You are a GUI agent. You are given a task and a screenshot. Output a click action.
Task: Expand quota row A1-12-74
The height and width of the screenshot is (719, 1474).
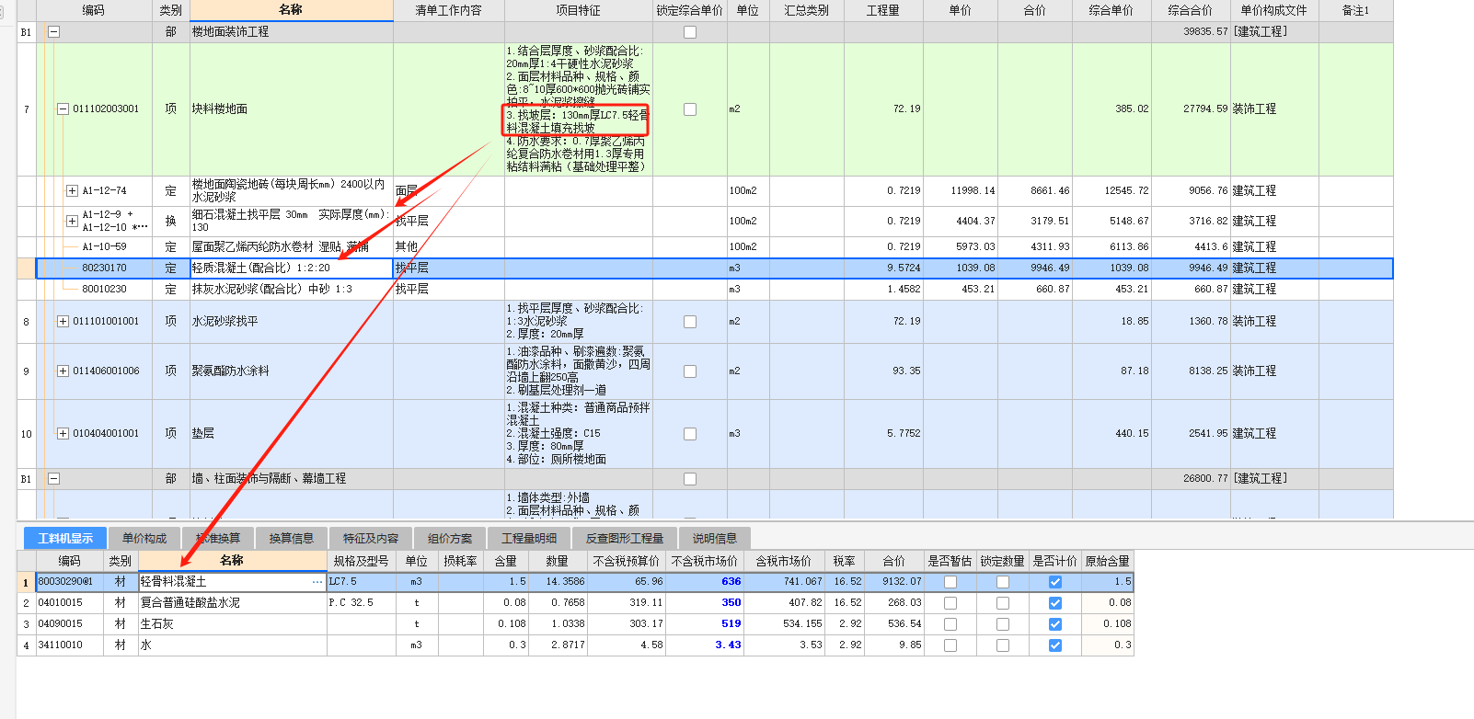72,191
